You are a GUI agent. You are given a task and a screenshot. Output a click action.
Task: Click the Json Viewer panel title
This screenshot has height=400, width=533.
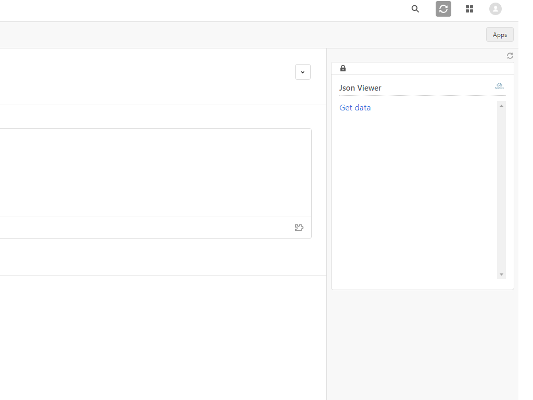(360, 87)
